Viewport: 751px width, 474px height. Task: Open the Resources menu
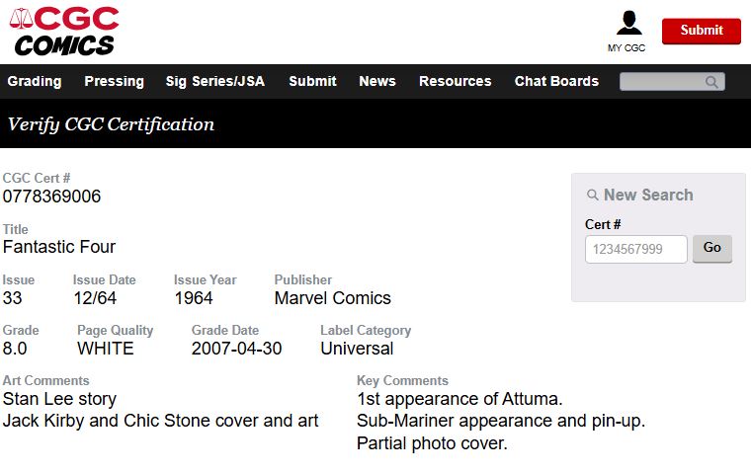pyautogui.click(x=455, y=81)
